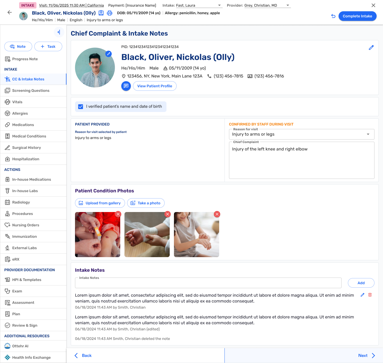
Task: Open patient ID card icon in header
Action: (x=101, y=13)
